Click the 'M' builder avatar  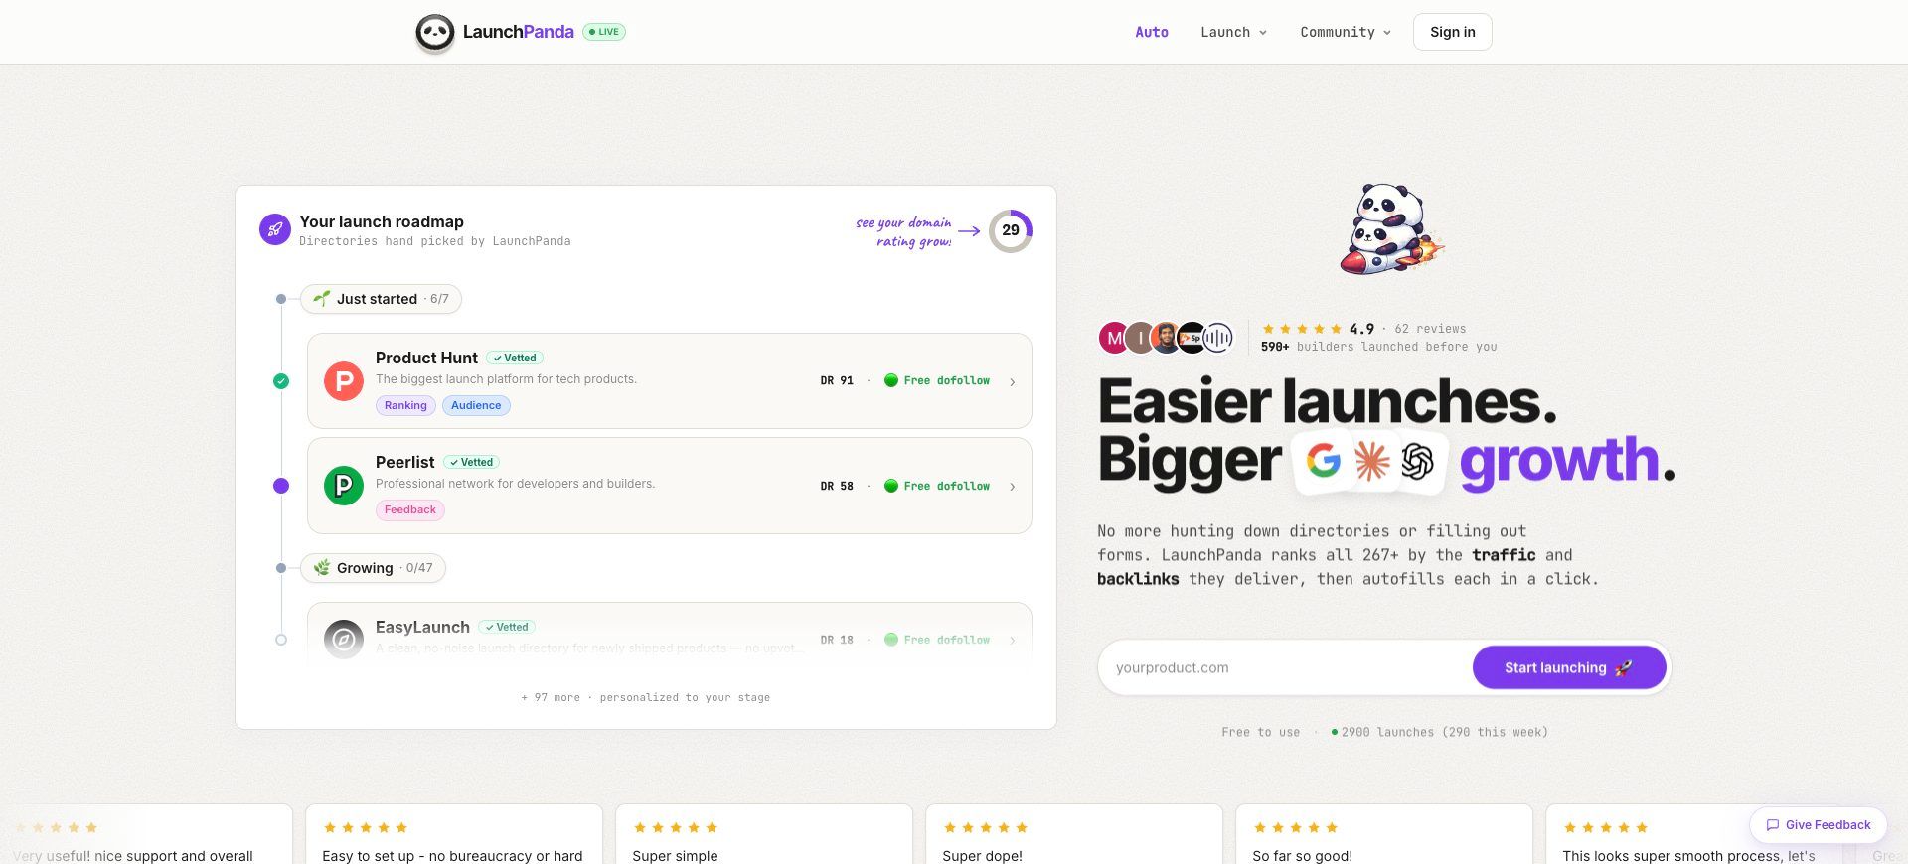1114,338
